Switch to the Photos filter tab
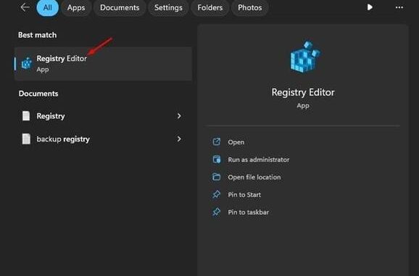This screenshot has height=276, width=419. 250,7
